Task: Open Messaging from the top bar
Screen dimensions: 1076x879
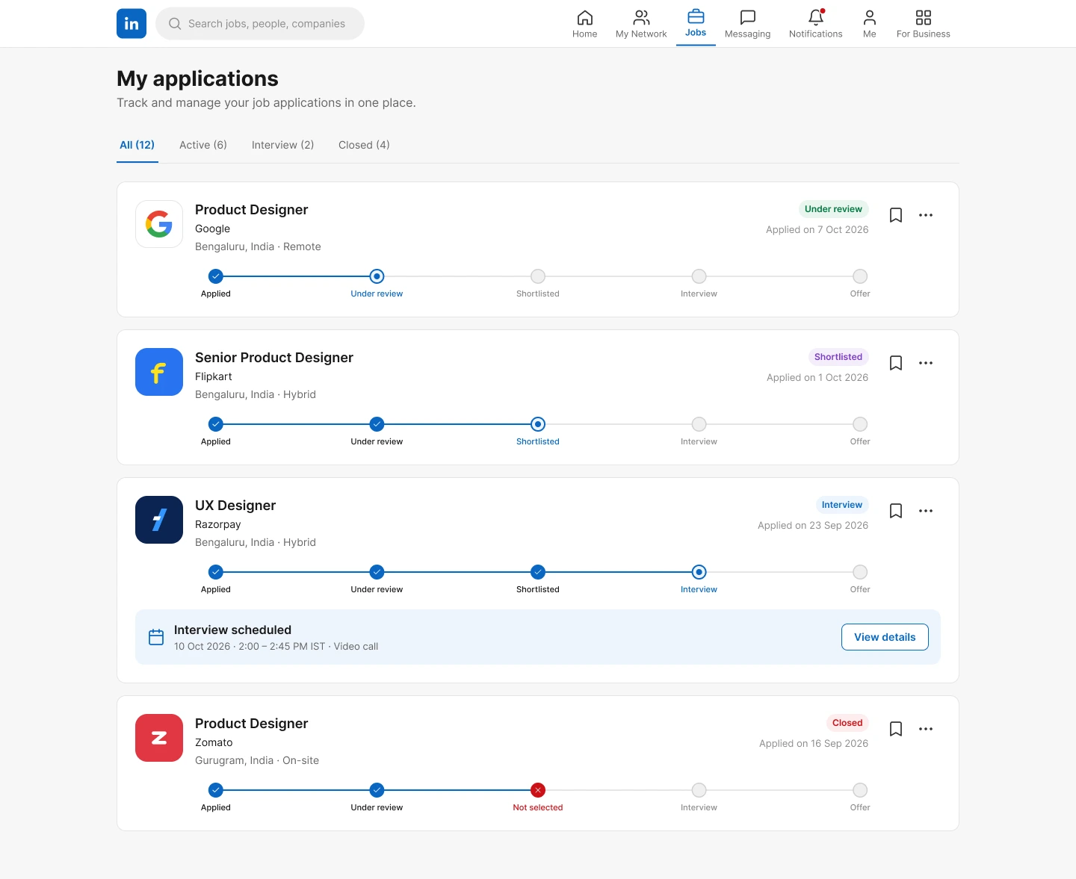Action: [x=747, y=24]
